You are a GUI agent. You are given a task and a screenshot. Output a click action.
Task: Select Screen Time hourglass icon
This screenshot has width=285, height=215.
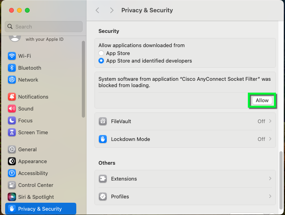[x=12, y=132]
